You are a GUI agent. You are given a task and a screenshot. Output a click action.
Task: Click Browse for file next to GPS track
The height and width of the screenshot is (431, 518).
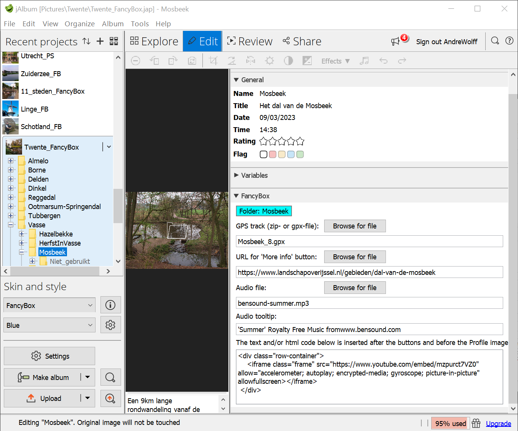355,226
